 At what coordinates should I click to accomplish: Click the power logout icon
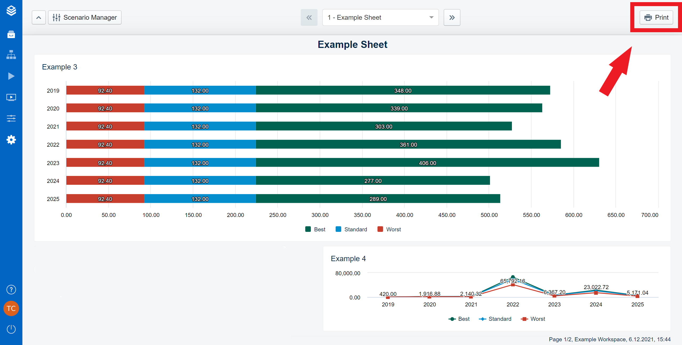(11, 329)
